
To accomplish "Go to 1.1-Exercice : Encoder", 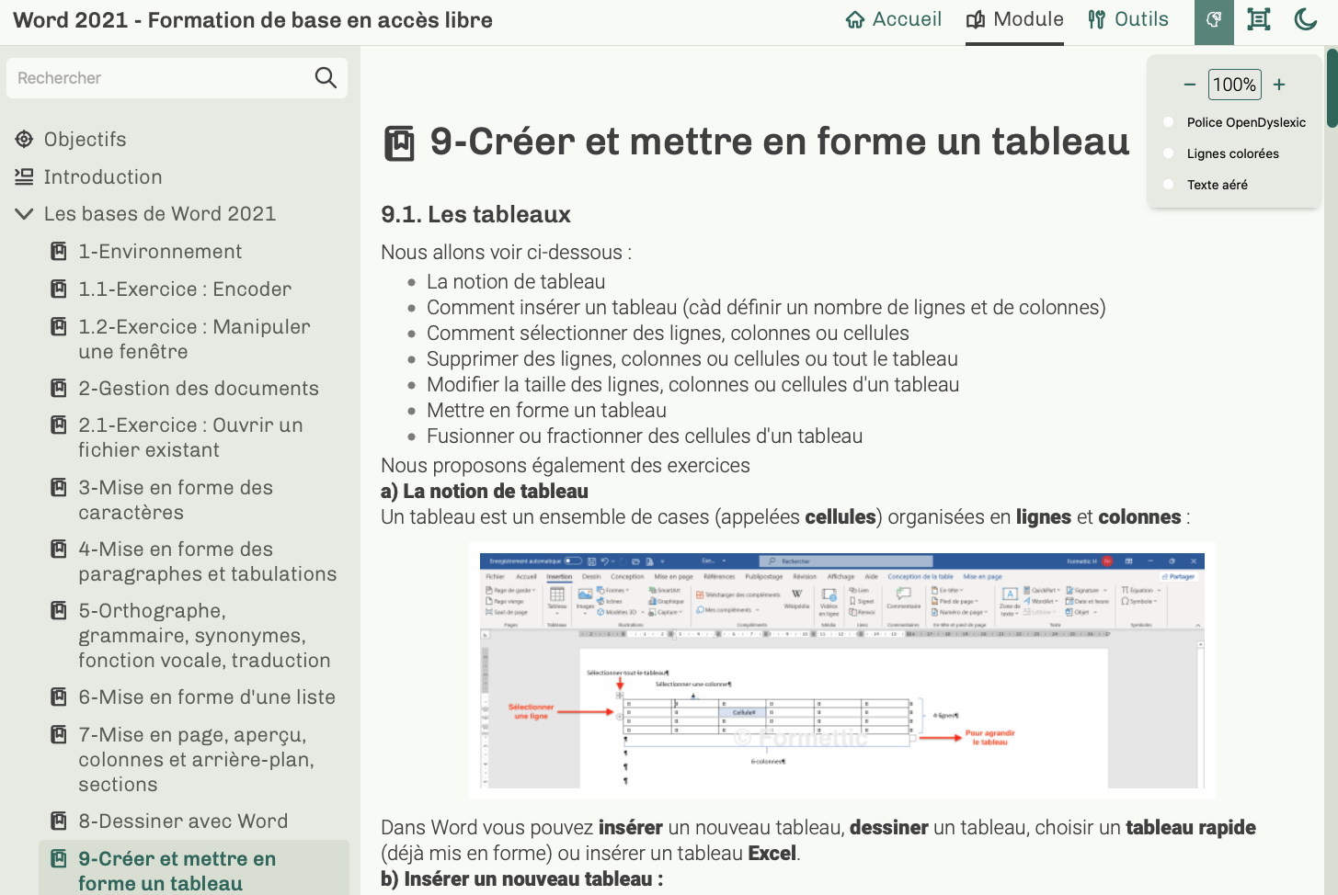I will (x=185, y=289).
